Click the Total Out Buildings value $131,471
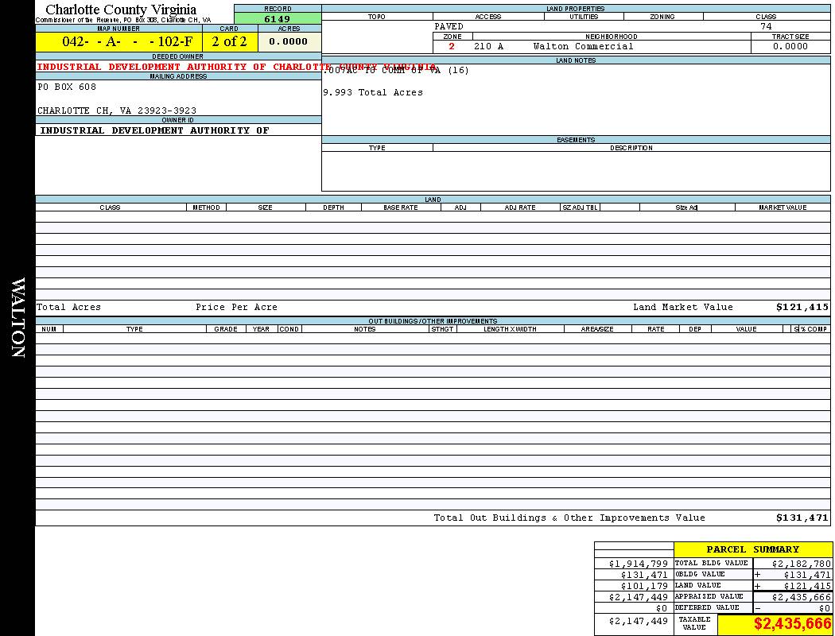 [802, 518]
